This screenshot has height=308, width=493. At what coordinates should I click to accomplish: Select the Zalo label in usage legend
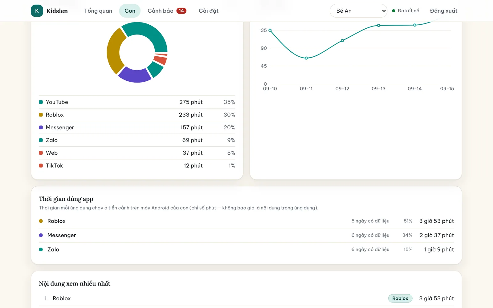click(x=52, y=140)
